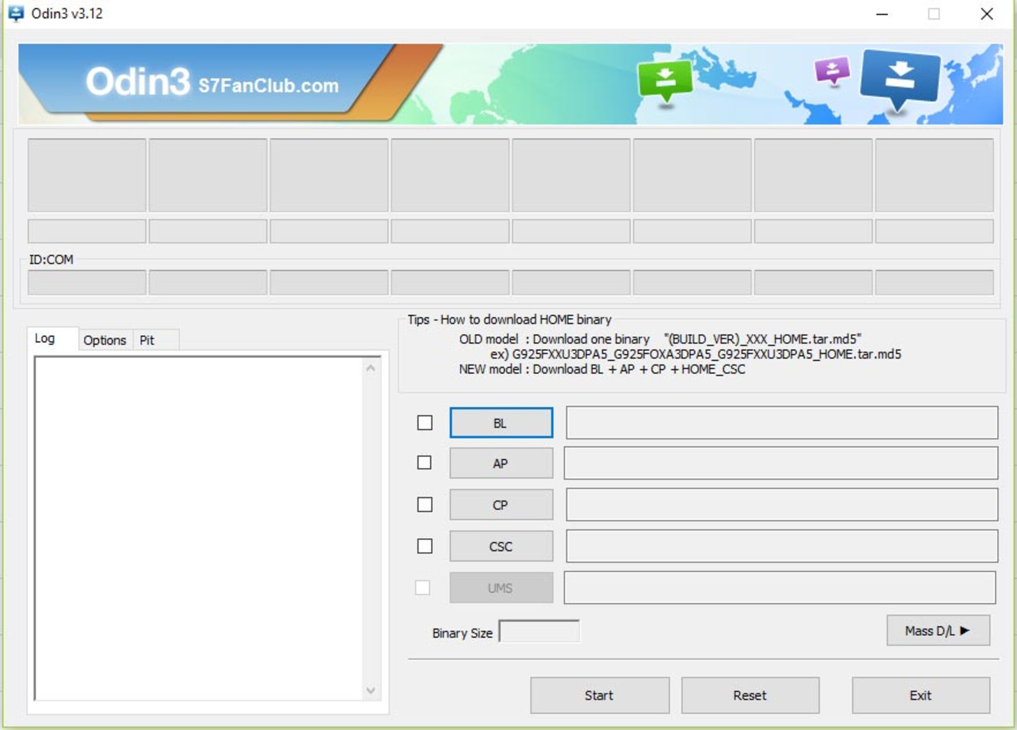1017x730 pixels.
Task: Click the Binary Size field
Action: (539, 631)
